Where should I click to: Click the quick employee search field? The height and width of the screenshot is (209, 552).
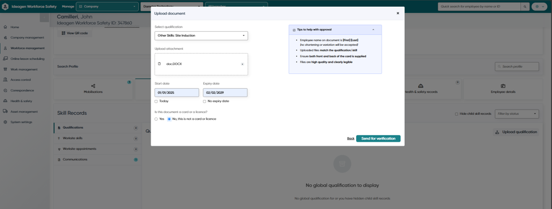(x=479, y=7)
